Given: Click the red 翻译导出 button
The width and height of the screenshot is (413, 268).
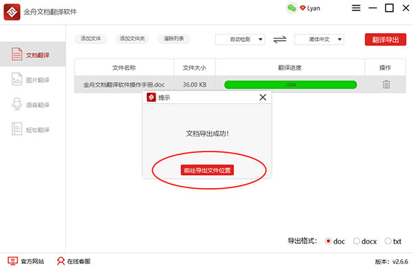Looking at the screenshot, I should (385, 39).
